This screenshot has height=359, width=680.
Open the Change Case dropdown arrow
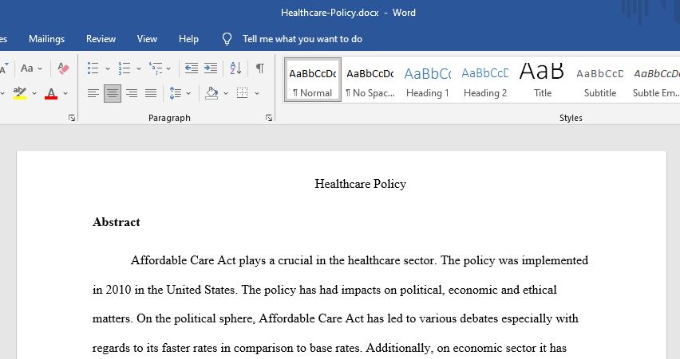[40, 68]
